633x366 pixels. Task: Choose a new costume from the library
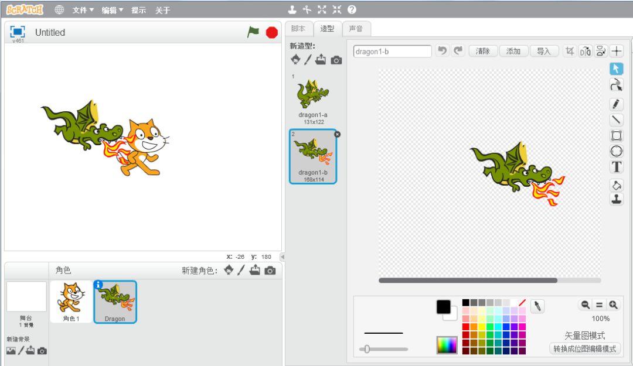(295, 60)
